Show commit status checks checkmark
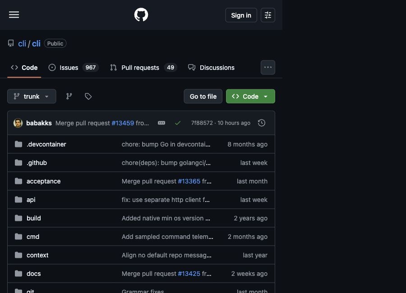Screen dimensions: 406x293 point(178,123)
